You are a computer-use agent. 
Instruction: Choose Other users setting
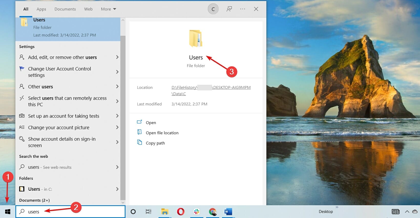(x=40, y=87)
